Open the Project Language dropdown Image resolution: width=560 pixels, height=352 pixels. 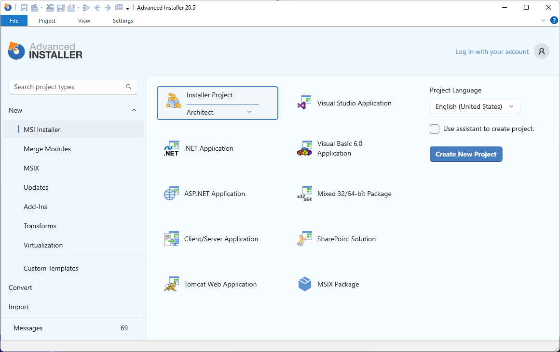(x=475, y=106)
